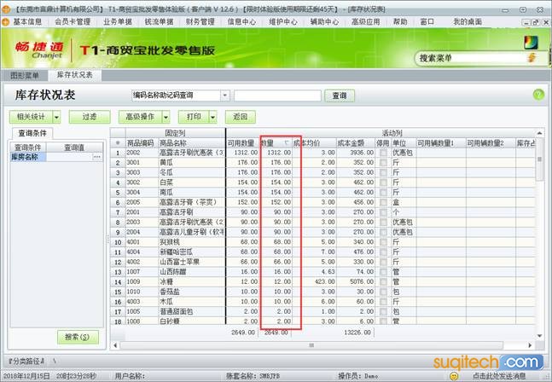Select the 山西陈醋 product row

pyautogui.click(x=322, y=272)
